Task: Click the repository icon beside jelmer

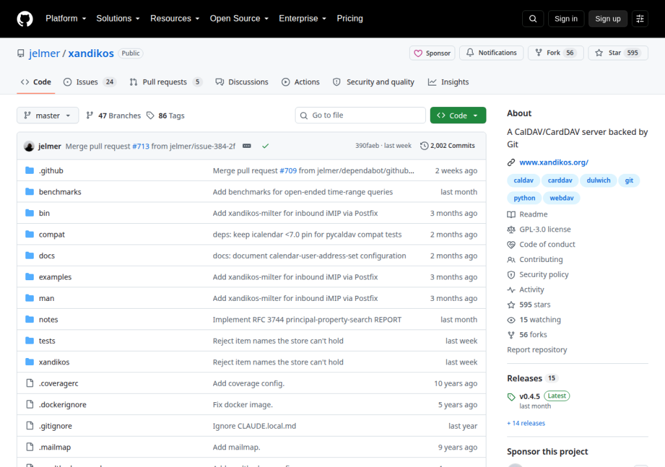Action: pyautogui.click(x=21, y=53)
